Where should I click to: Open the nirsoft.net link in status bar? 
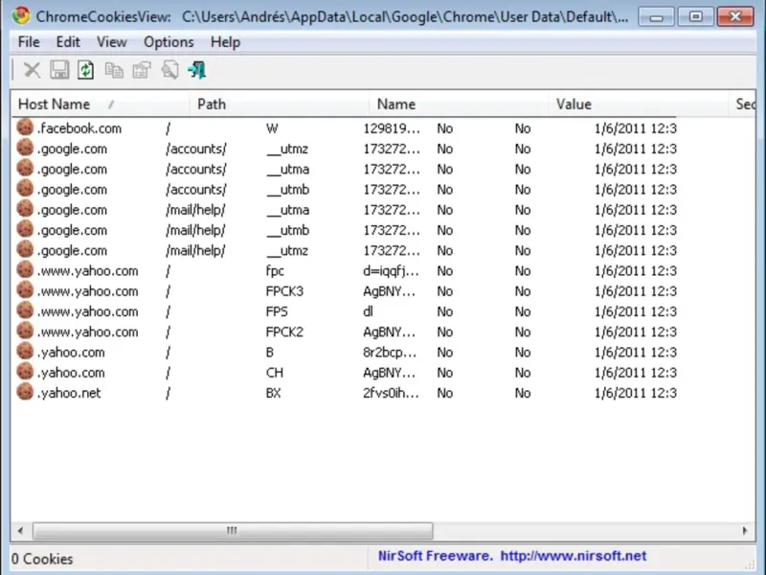[574, 556]
